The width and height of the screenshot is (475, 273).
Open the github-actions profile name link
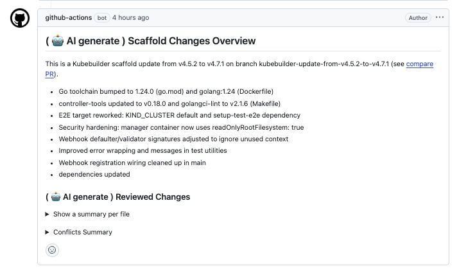(69, 18)
